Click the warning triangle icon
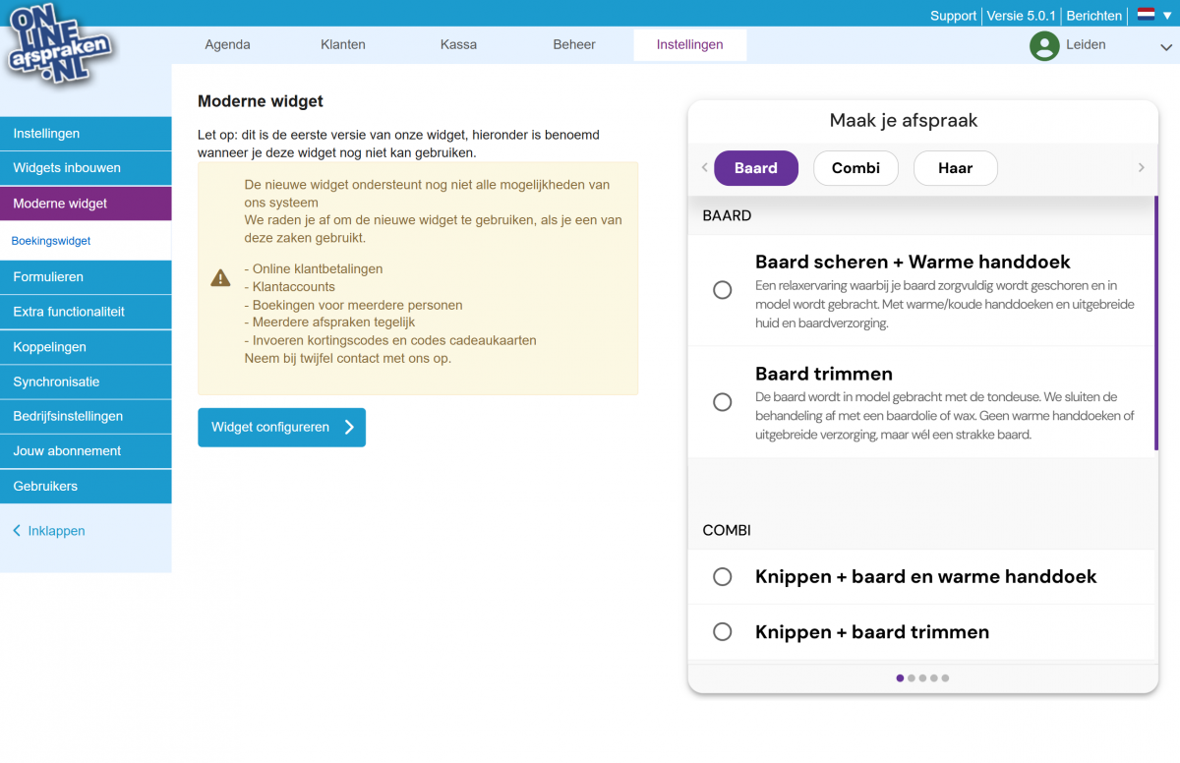 pyautogui.click(x=220, y=278)
